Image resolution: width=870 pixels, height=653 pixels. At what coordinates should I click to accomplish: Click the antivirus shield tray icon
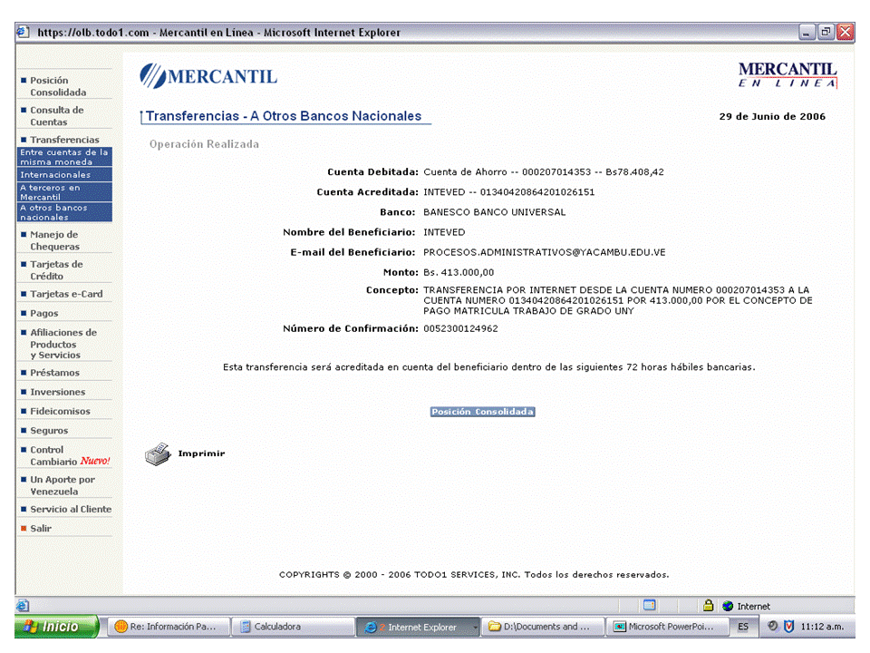click(x=788, y=627)
